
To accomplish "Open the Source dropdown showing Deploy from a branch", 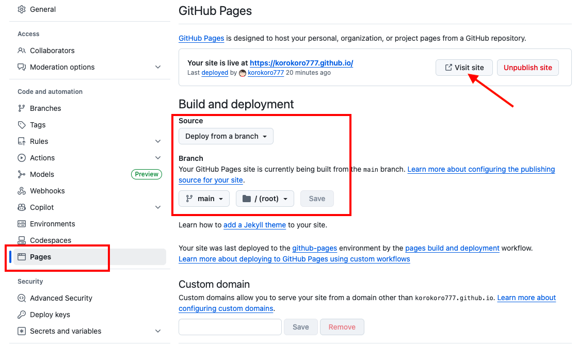I will tap(226, 136).
